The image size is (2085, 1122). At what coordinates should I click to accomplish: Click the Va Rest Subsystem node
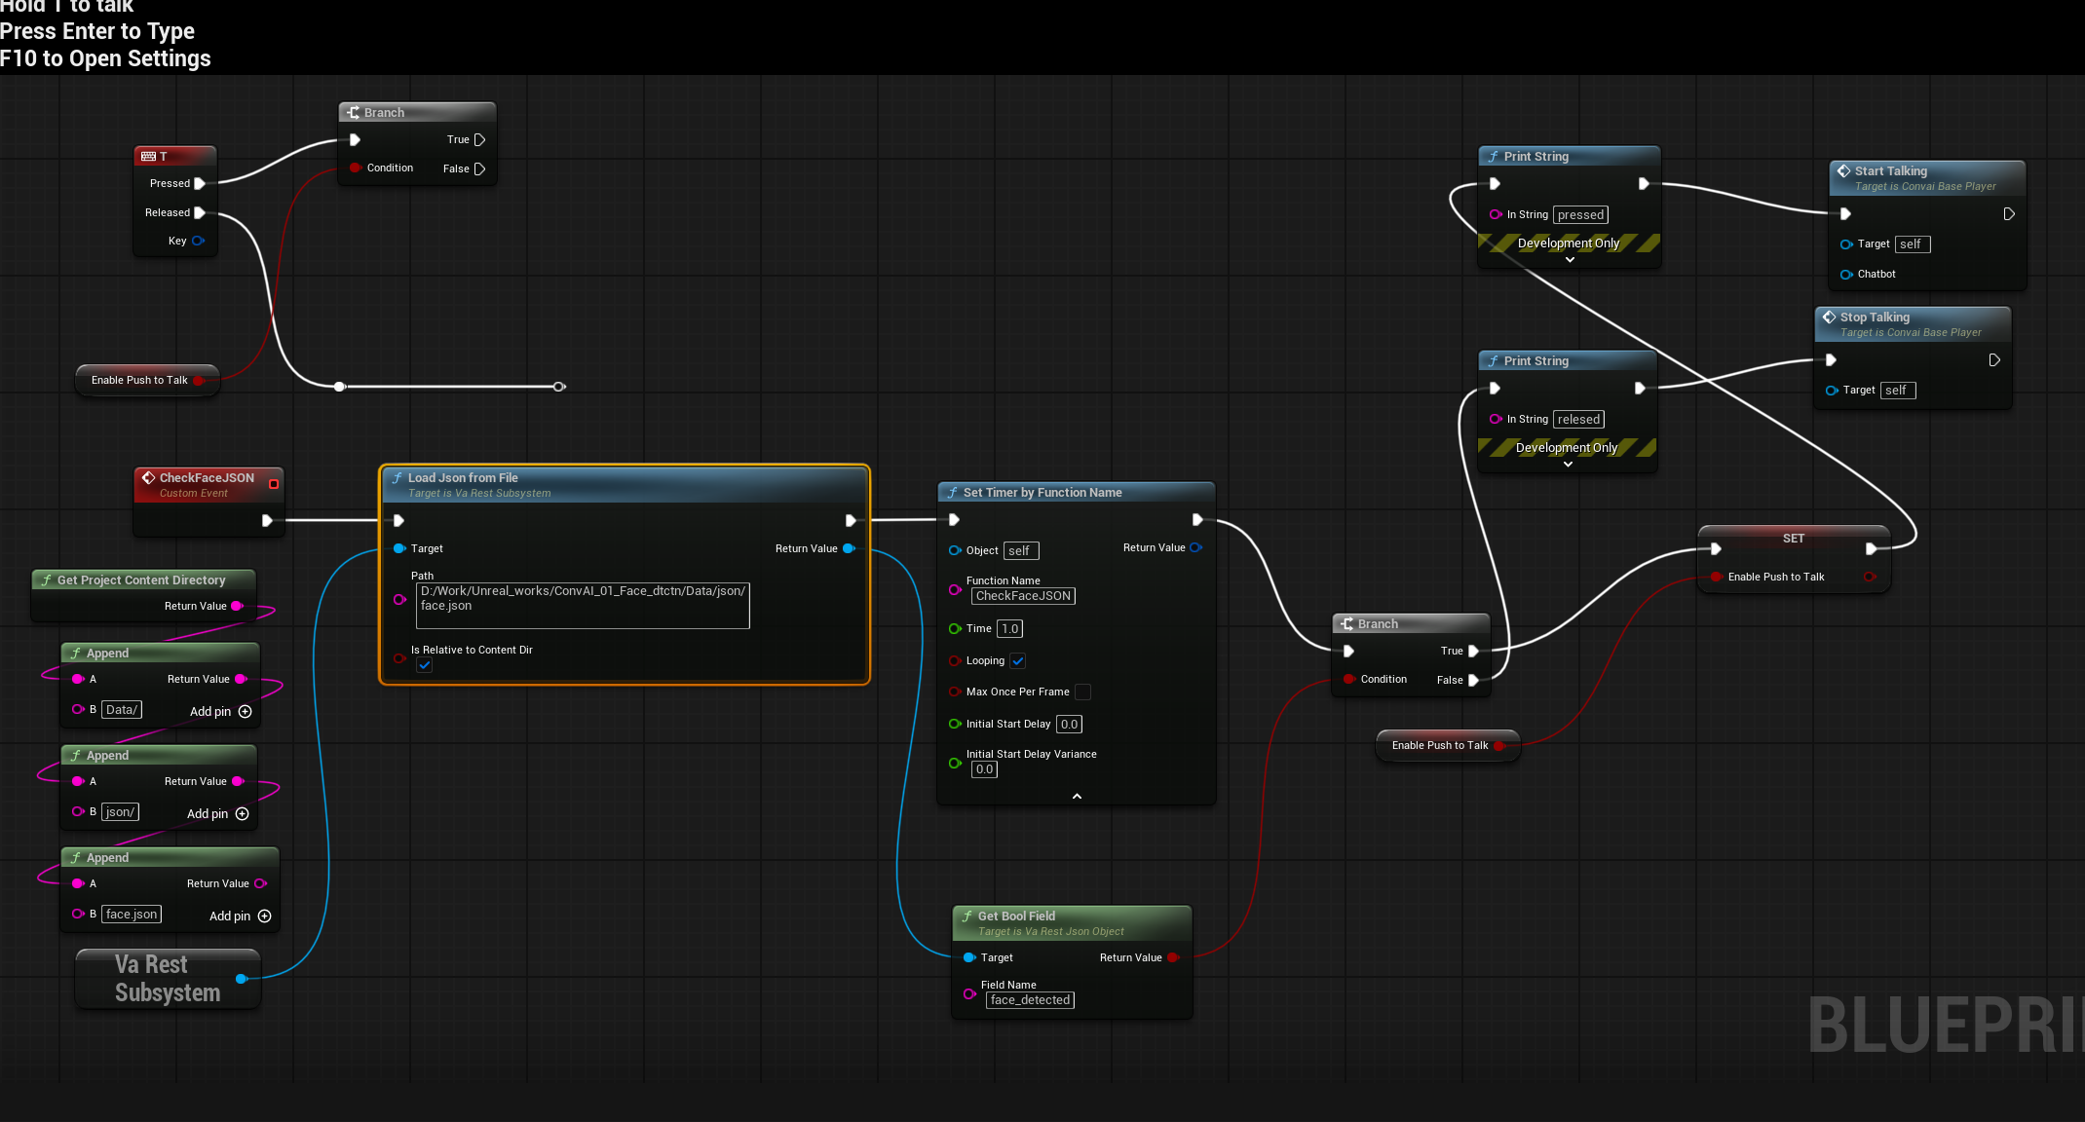click(x=167, y=979)
